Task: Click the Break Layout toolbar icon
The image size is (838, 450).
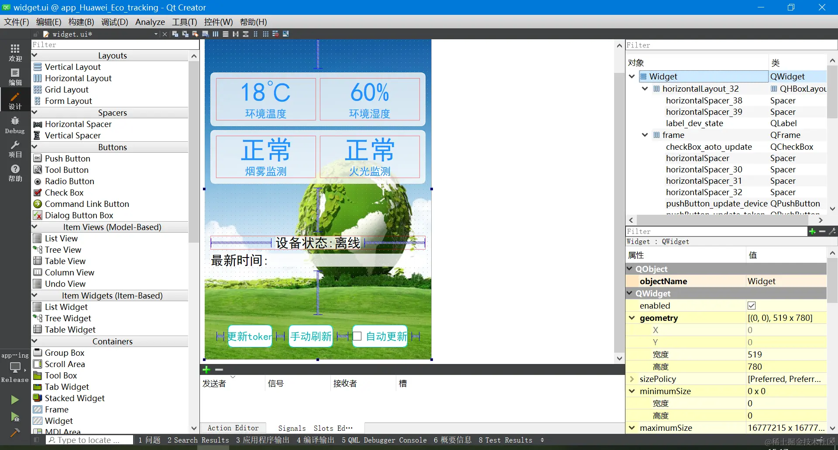Action: 276,34
